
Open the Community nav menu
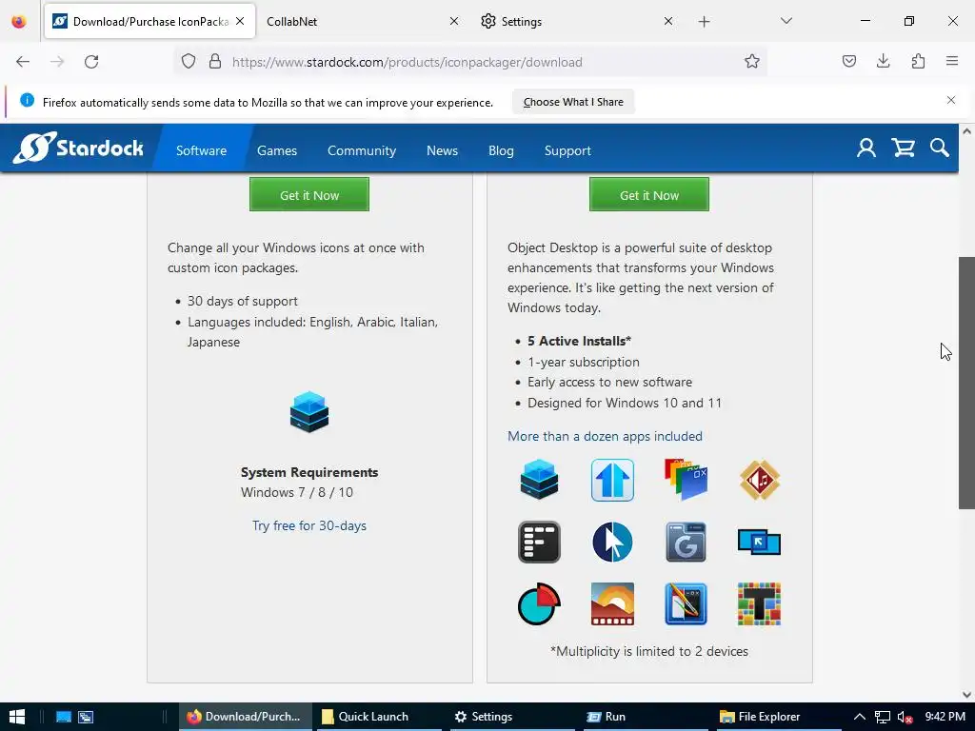361,150
